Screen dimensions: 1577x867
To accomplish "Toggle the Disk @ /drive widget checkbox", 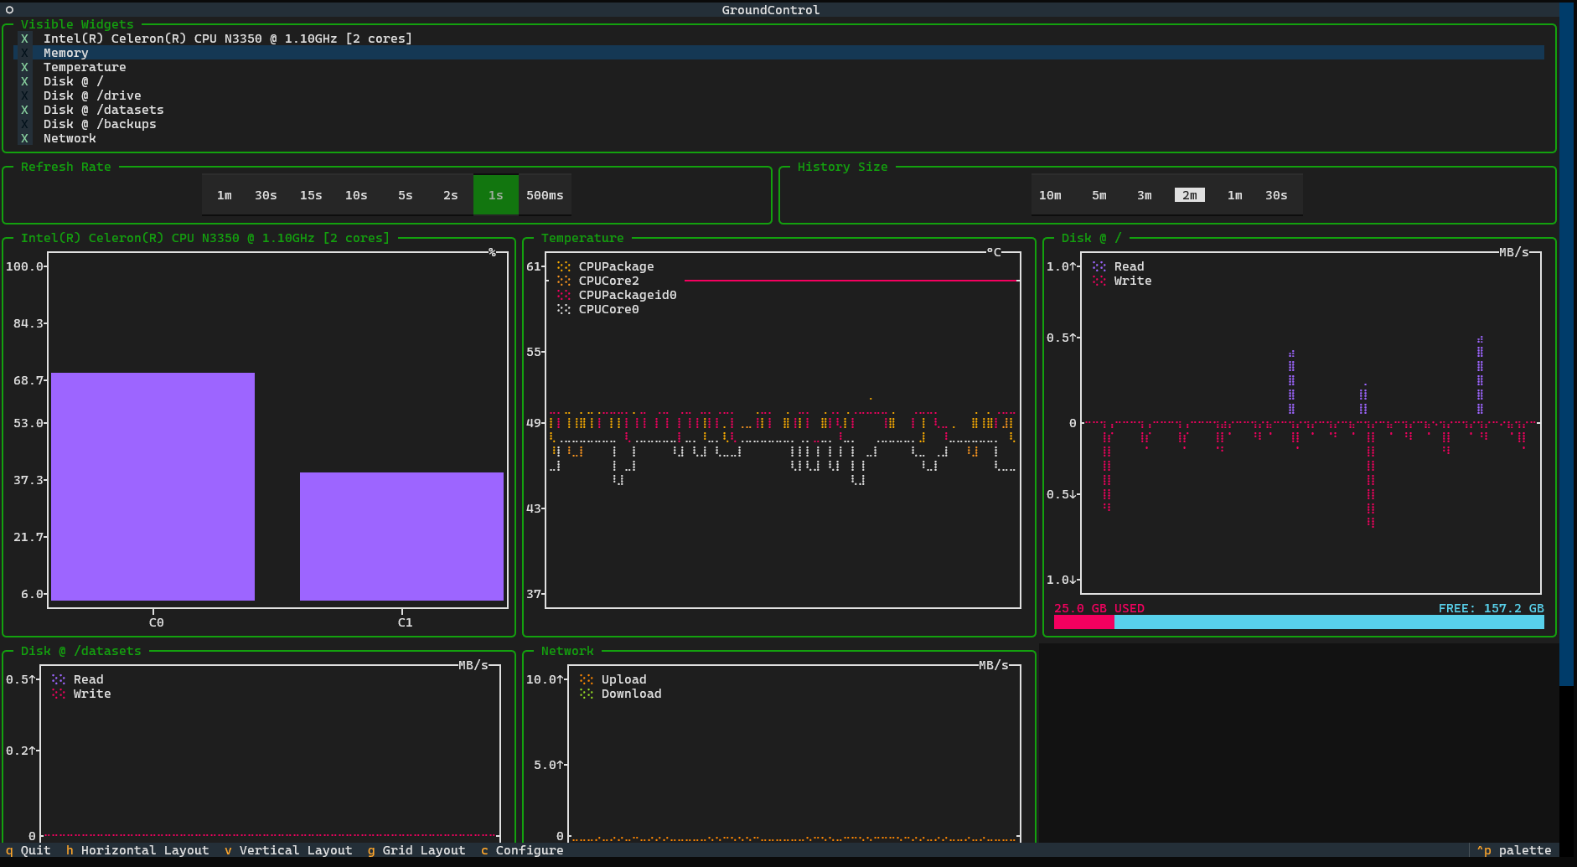I will [24, 95].
